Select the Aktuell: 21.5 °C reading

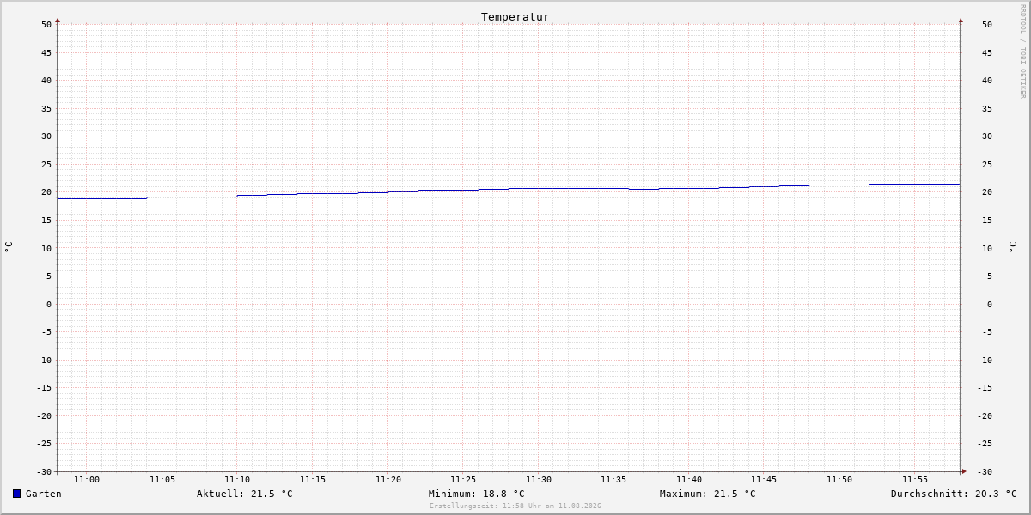tap(245, 494)
